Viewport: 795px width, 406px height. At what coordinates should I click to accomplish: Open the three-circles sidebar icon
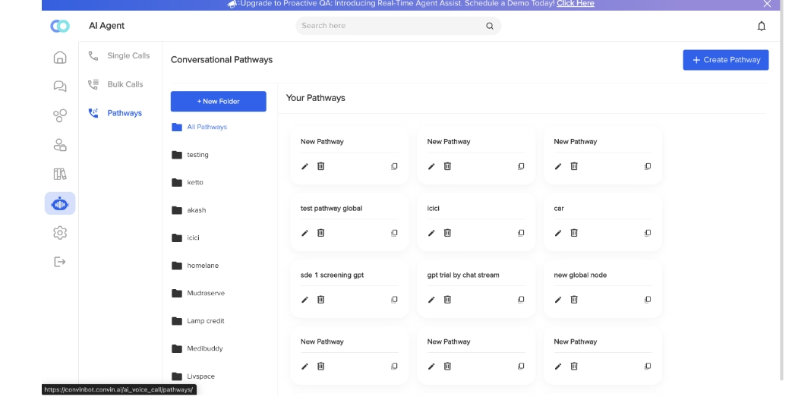tap(60, 115)
